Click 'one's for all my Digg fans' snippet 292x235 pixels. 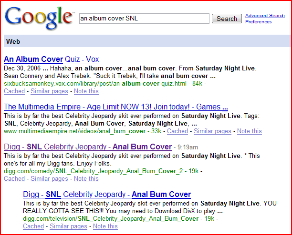[x=57, y=163]
